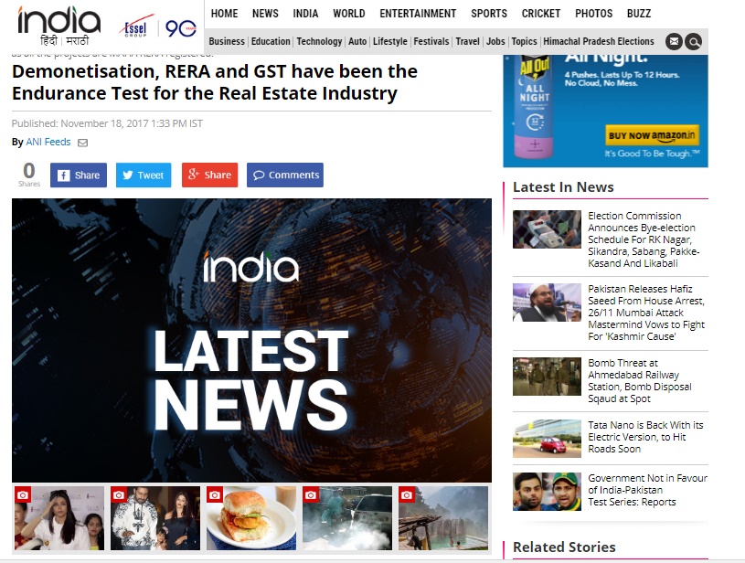
Task: Share article on Facebook
Action: pos(79,175)
